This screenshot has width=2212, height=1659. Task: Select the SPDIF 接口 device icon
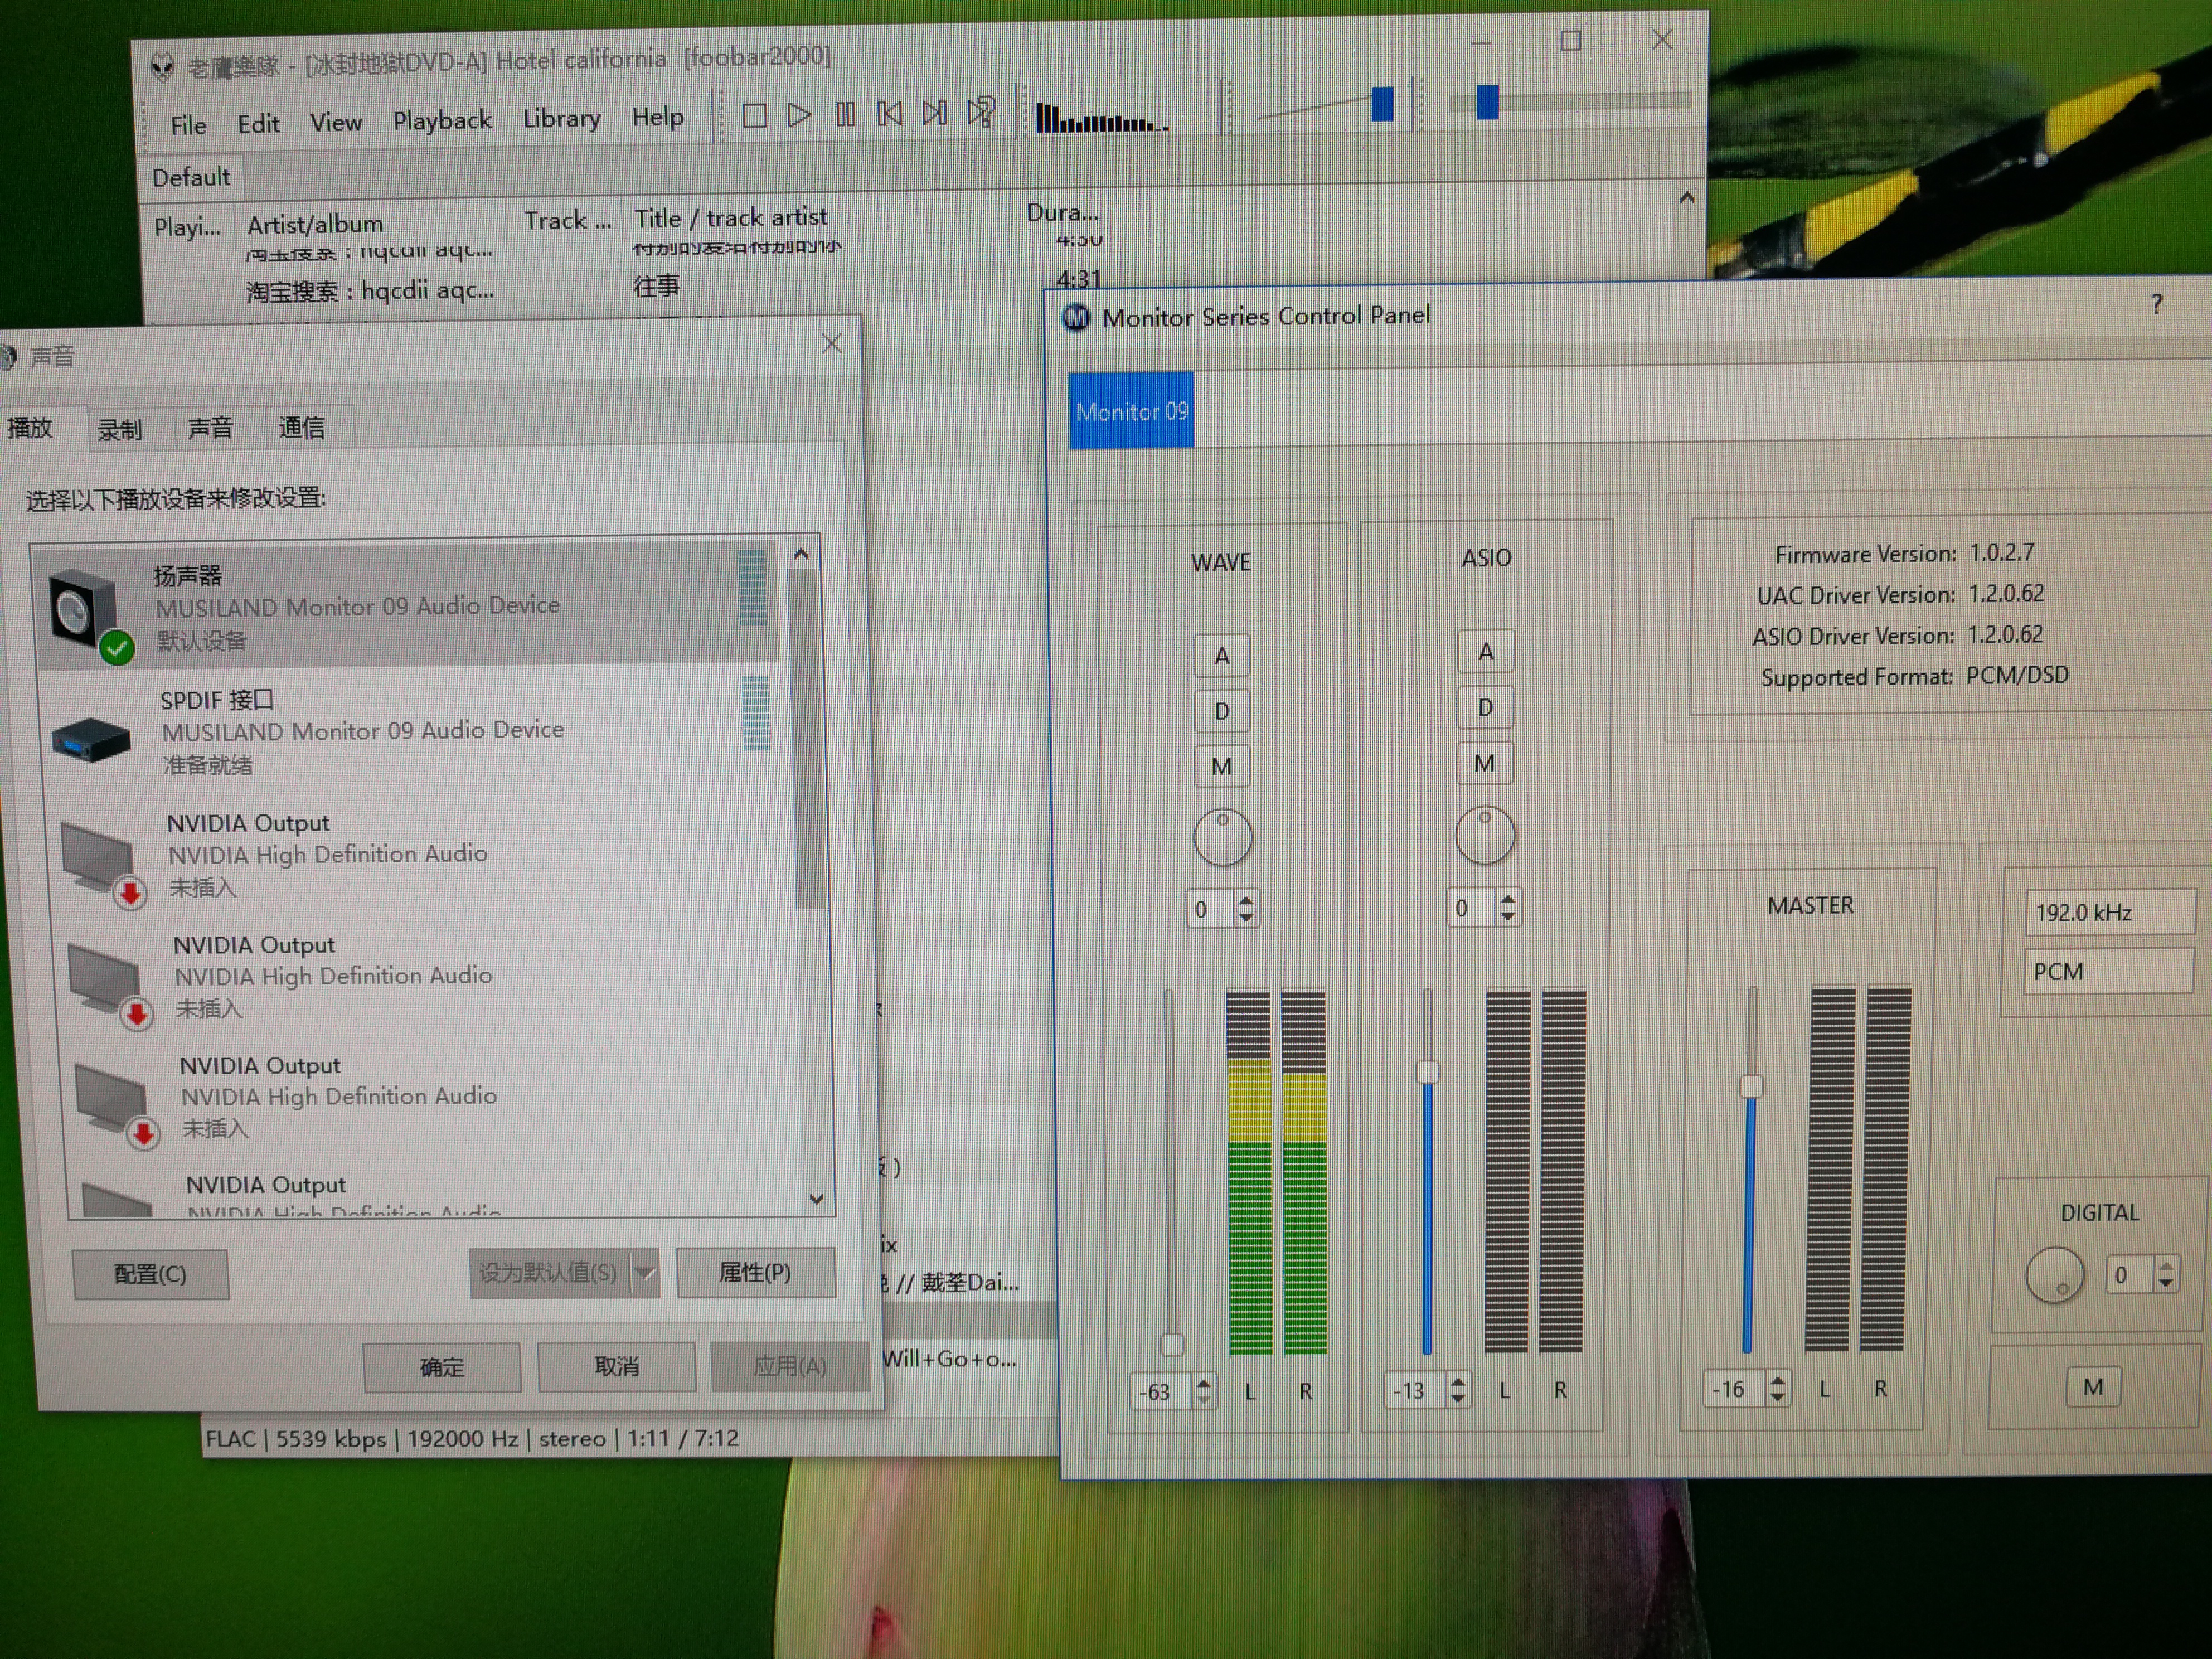click(x=90, y=740)
